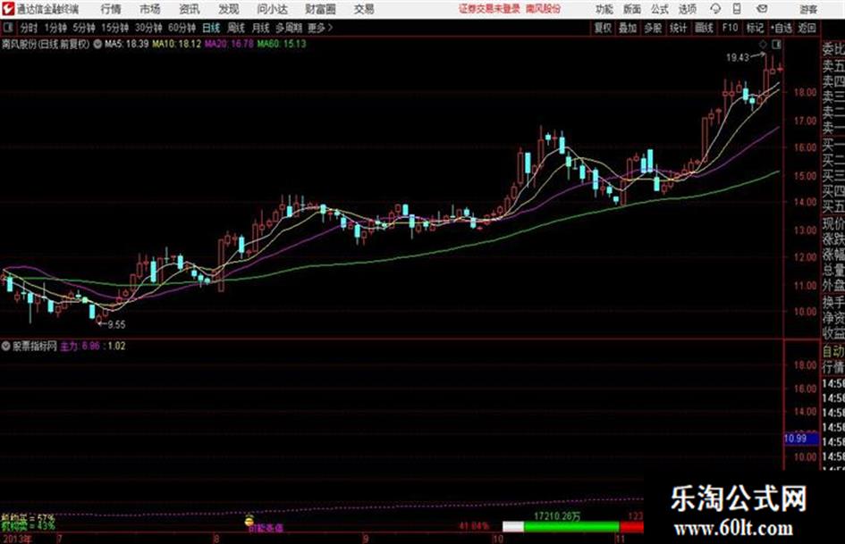Open the 市场 menu
Screen dimensions: 845x544
(x=150, y=9)
